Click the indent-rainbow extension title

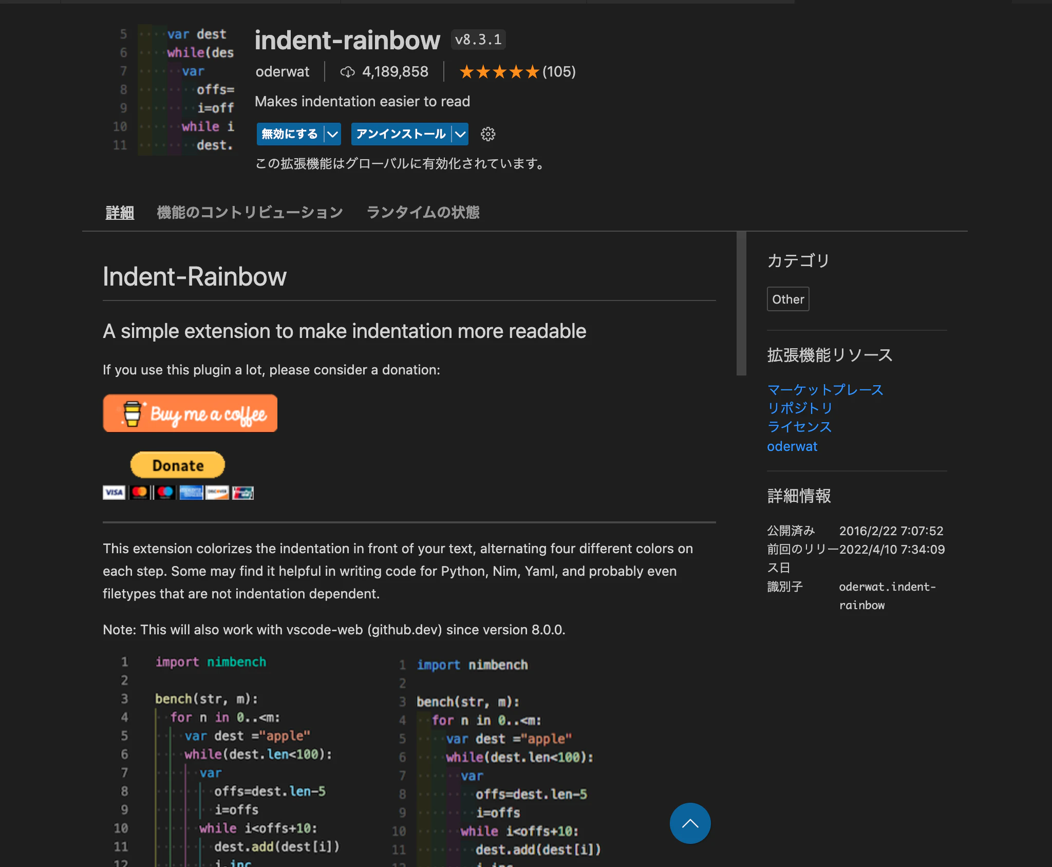347,40
